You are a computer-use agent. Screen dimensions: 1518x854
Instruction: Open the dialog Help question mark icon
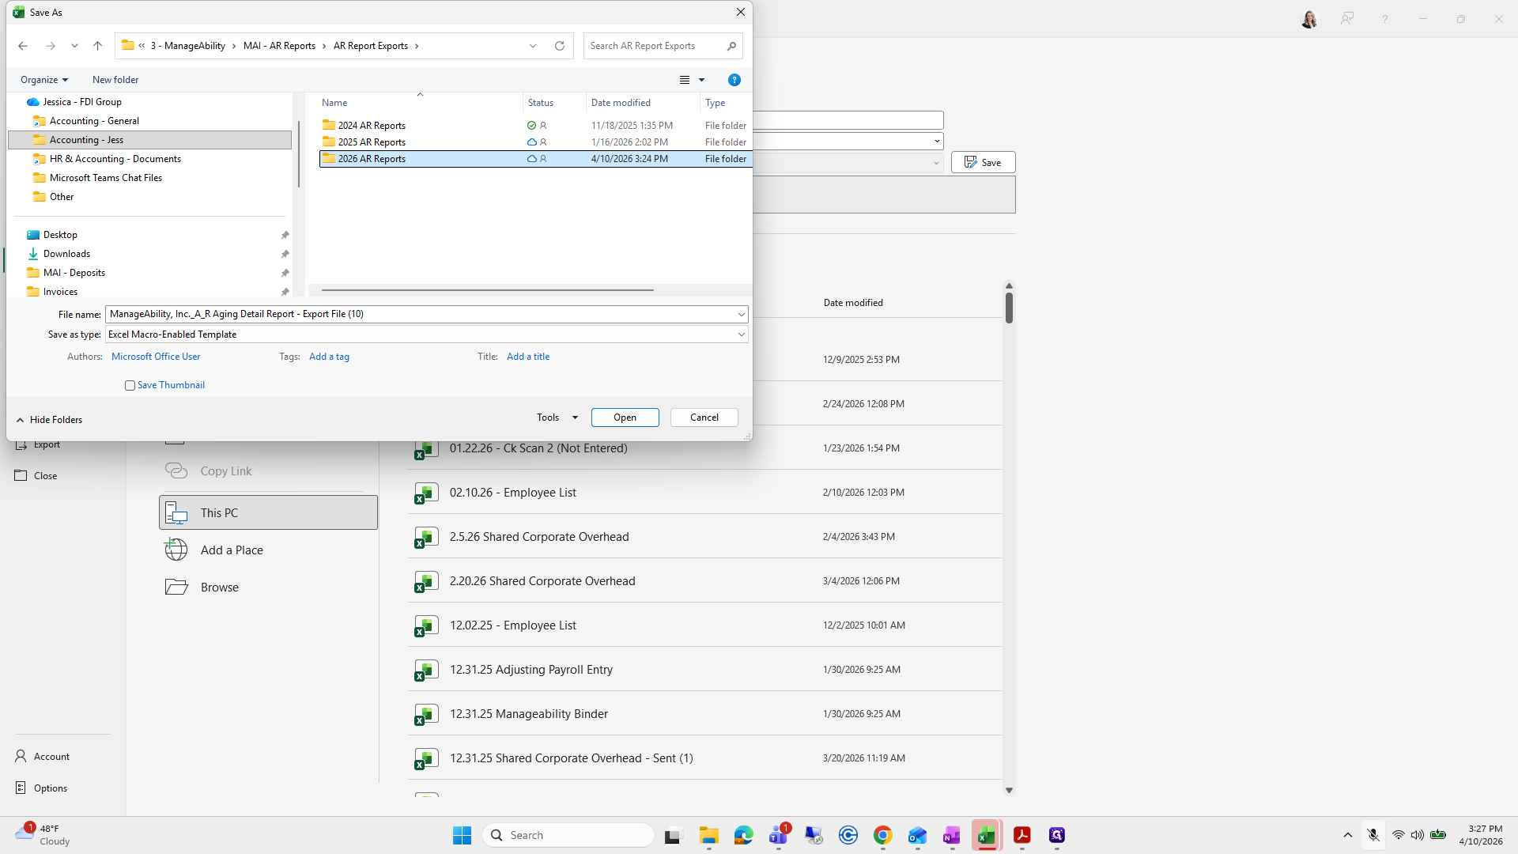[x=734, y=80]
